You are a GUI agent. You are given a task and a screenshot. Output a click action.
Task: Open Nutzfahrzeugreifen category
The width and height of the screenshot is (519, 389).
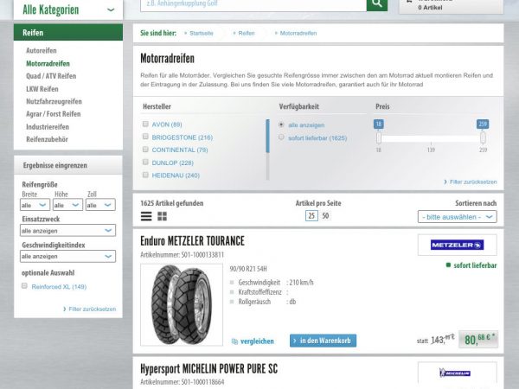tap(54, 101)
